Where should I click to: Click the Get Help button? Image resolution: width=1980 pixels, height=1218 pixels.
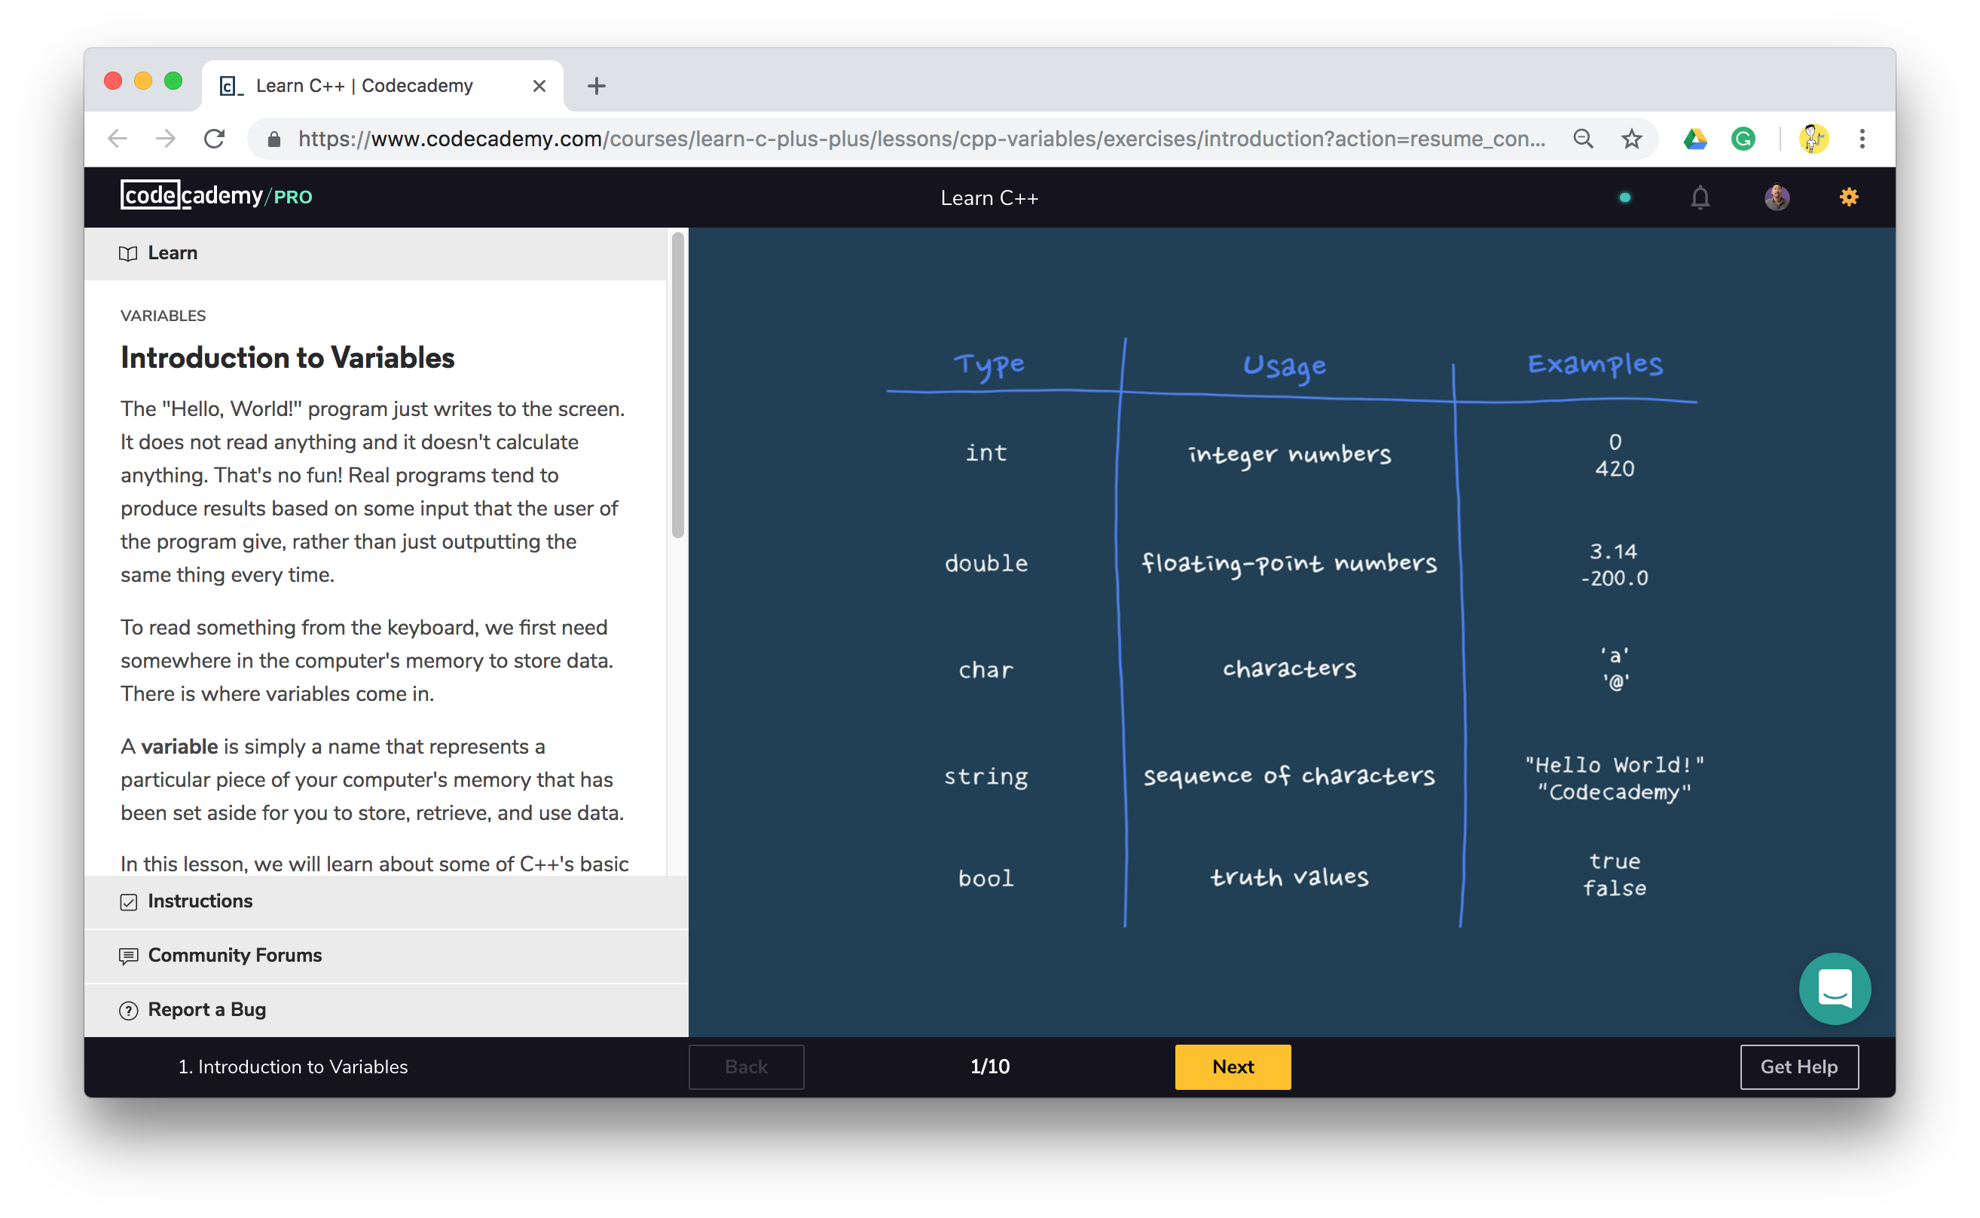1799,1067
